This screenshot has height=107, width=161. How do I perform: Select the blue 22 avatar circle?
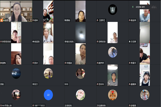pyautogui.click(x=48, y=95)
